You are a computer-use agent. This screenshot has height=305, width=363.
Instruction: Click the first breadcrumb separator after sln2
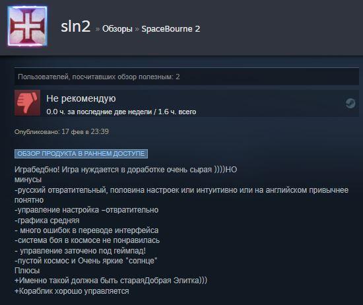[x=98, y=29]
